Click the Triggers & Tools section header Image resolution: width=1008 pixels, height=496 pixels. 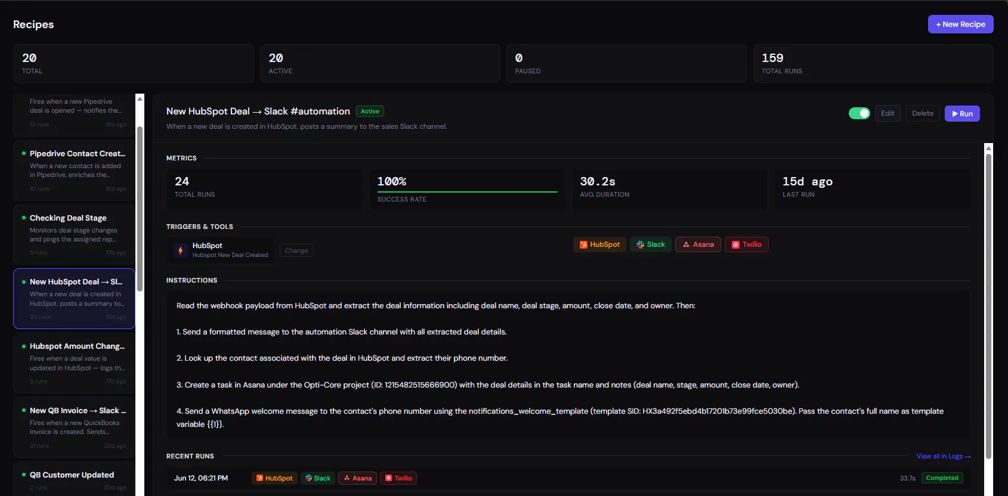(200, 227)
